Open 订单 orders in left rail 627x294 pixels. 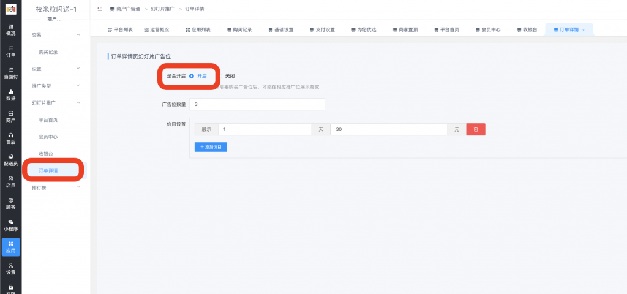point(11,51)
